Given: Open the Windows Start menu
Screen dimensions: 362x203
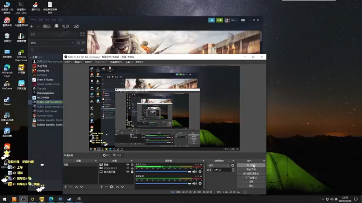Looking at the screenshot, I should pos(5,199).
